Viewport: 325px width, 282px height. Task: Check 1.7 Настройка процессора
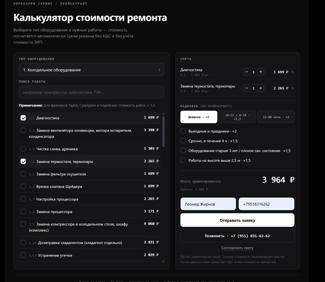pos(23,199)
